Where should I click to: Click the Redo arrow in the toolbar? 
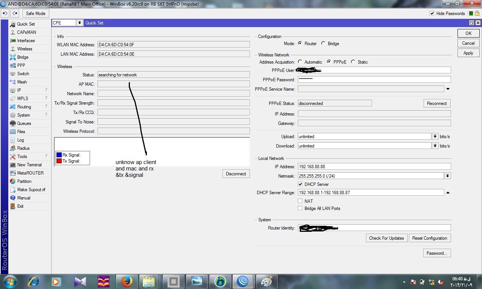coord(15,13)
